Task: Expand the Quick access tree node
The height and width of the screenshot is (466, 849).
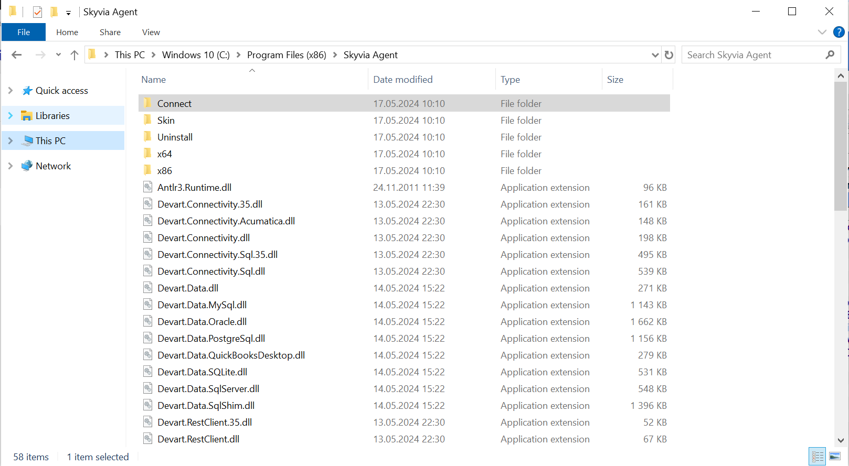Action: pyautogui.click(x=10, y=91)
